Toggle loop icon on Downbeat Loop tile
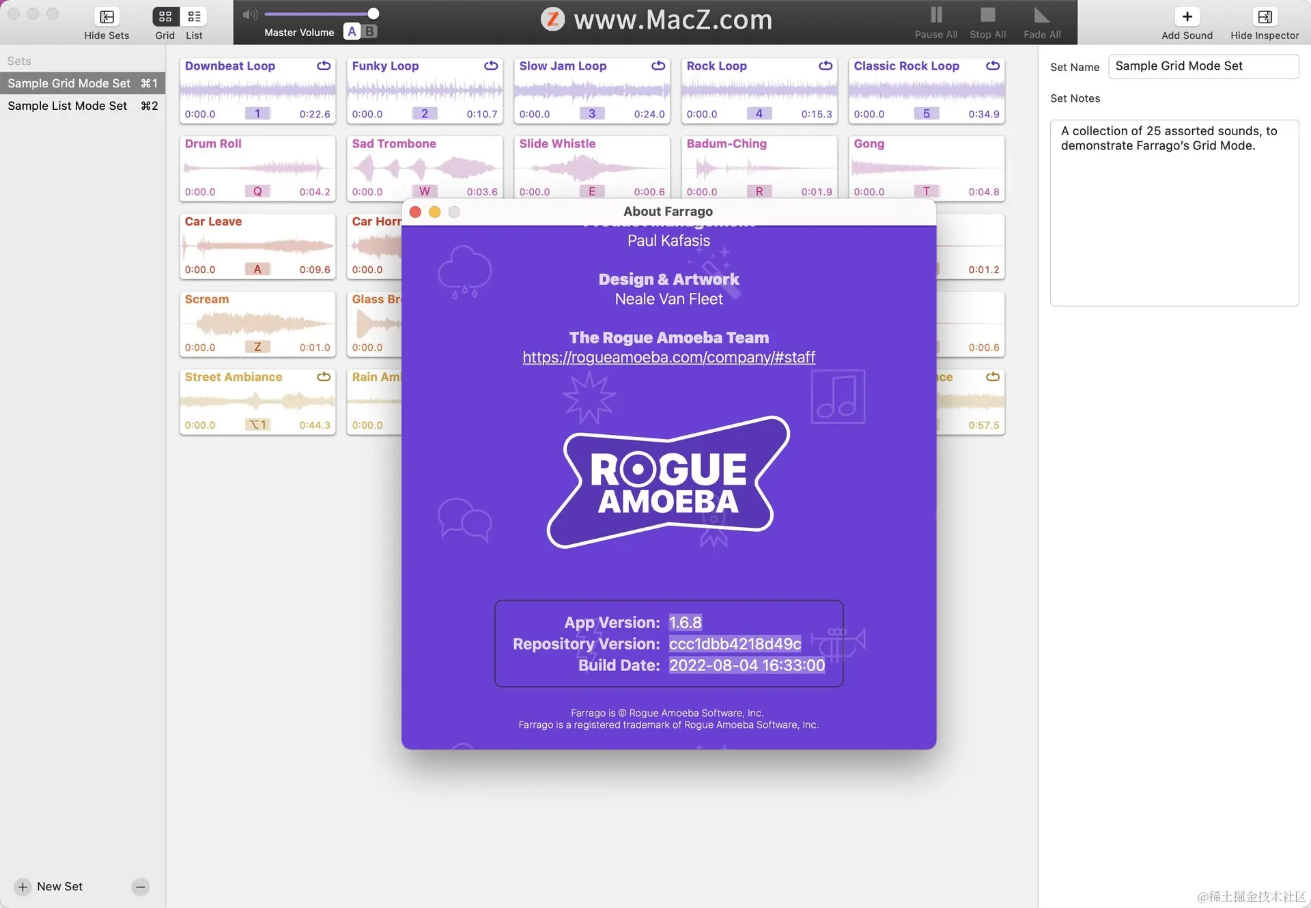Image resolution: width=1311 pixels, height=908 pixels. pos(324,66)
